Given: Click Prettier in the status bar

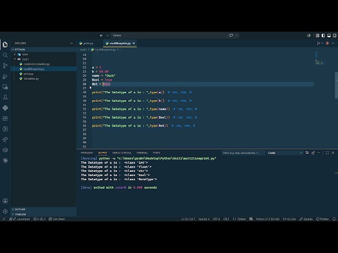Looking at the screenshot, I should coord(323,219).
